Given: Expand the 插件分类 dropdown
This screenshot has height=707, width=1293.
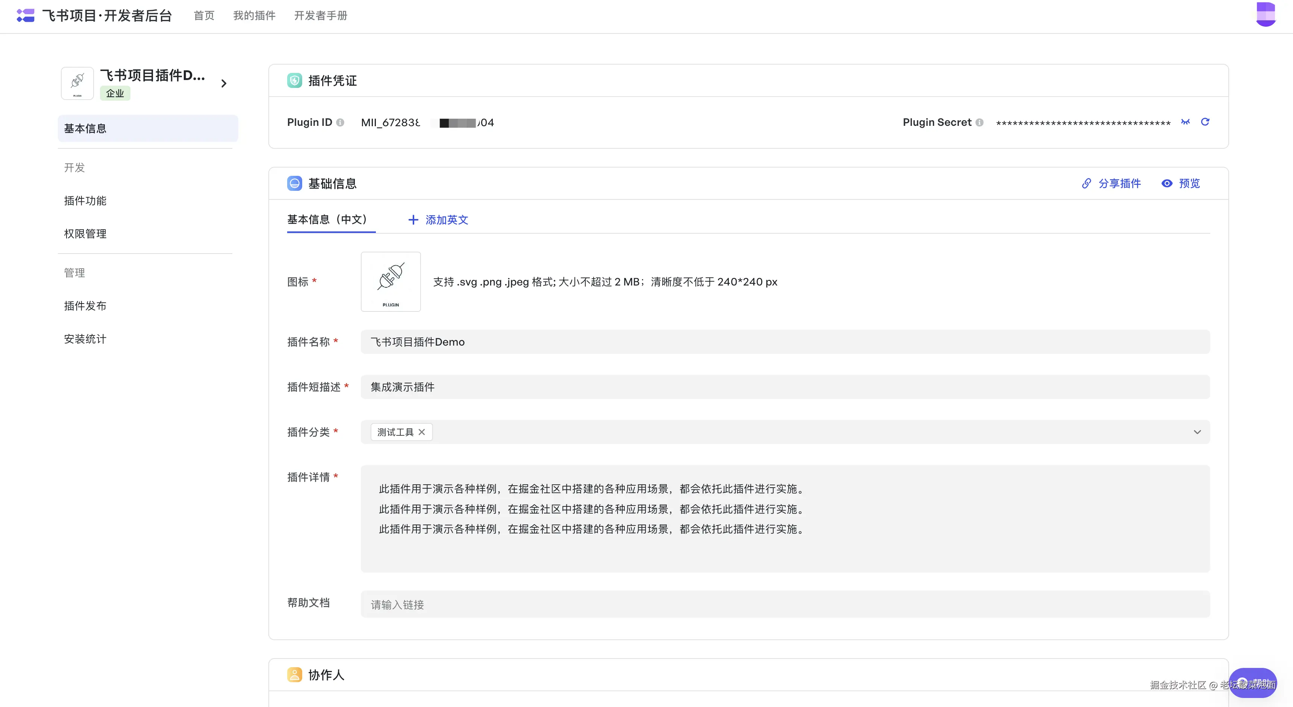Looking at the screenshot, I should tap(1197, 432).
